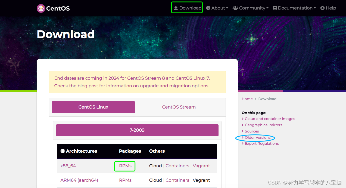
Task: Jump to the Export Regulations section
Action: click(262, 143)
